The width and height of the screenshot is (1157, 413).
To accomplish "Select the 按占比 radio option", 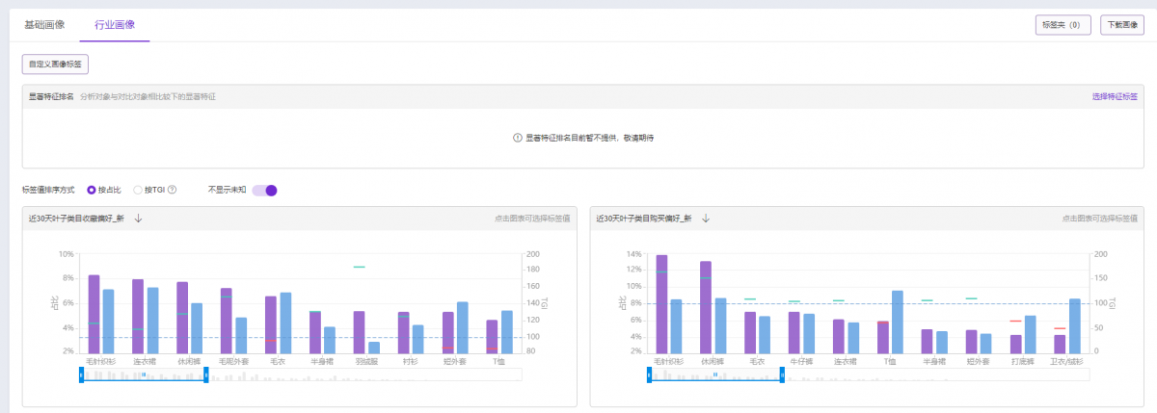I will [102, 190].
